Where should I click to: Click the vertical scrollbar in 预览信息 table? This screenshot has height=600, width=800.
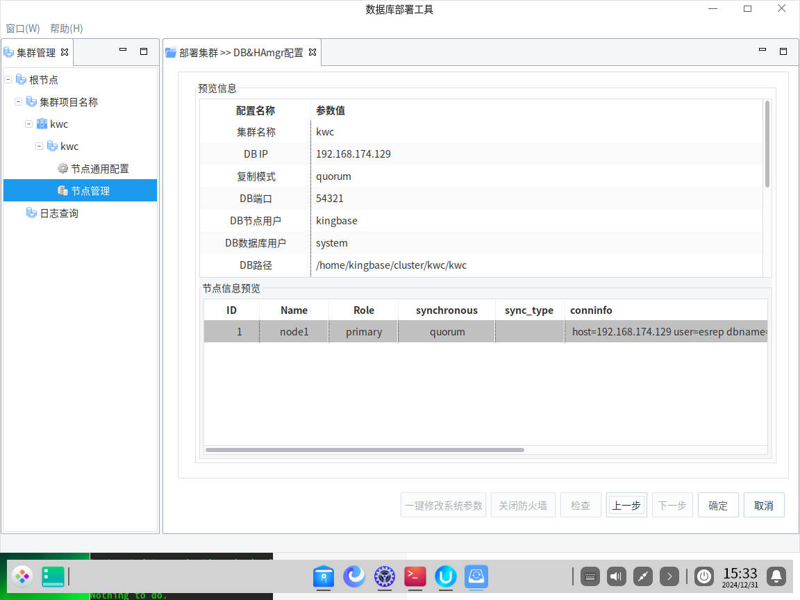click(767, 144)
